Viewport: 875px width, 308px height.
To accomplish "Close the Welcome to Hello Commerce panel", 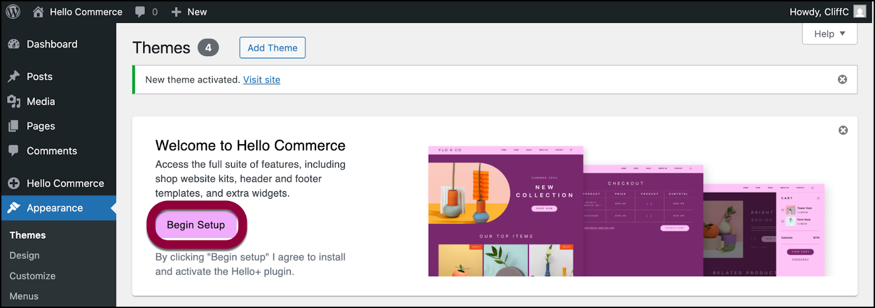I will tap(843, 130).
